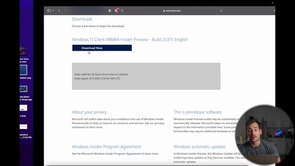The height and width of the screenshot is (166, 295).
Task: Click the 'Links valid for 24 hours' text
Action: click(x=101, y=74)
